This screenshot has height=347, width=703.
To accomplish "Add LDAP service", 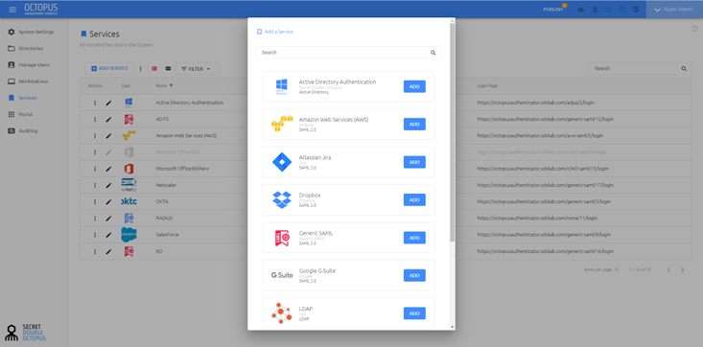I will (414, 313).
